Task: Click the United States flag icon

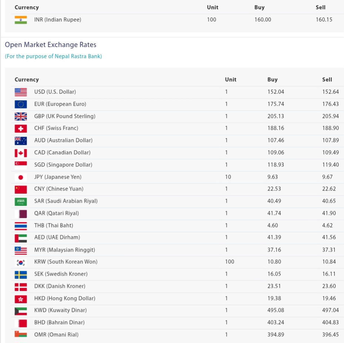Action: pos(21,92)
